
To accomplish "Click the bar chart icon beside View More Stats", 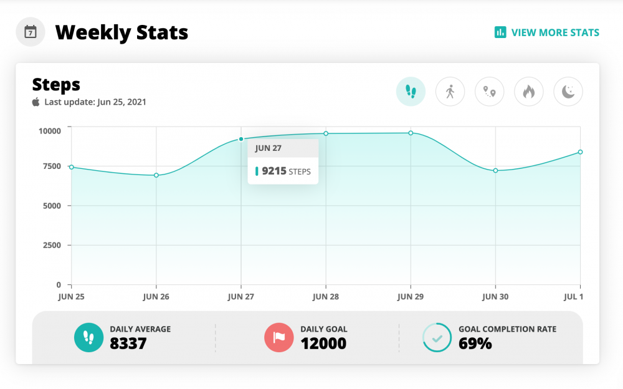I will (500, 32).
